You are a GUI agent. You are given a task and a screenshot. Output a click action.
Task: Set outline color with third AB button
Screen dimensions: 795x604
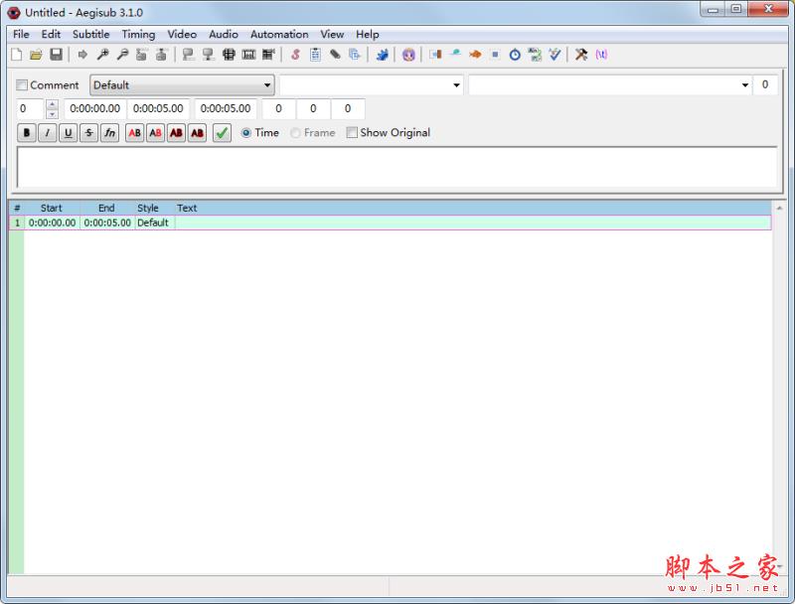(x=176, y=133)
